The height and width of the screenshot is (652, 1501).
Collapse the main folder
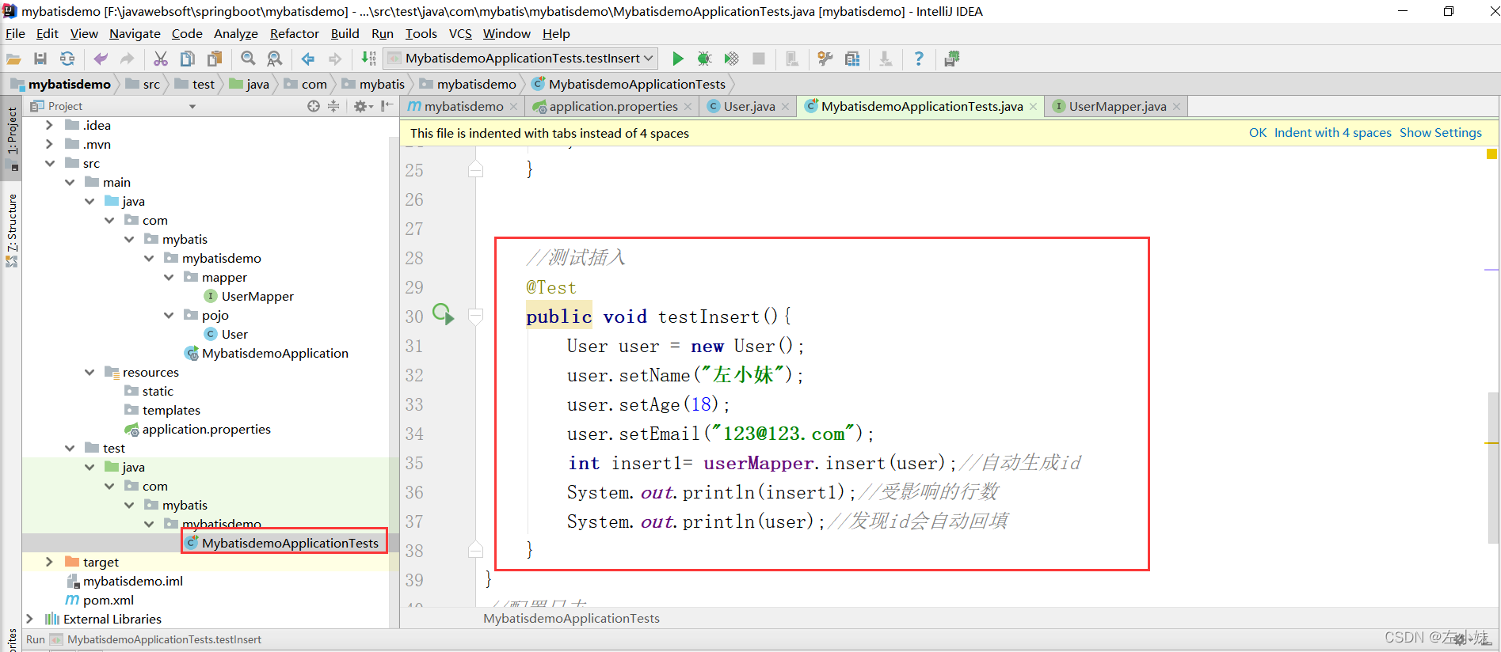tap(70, 182)
